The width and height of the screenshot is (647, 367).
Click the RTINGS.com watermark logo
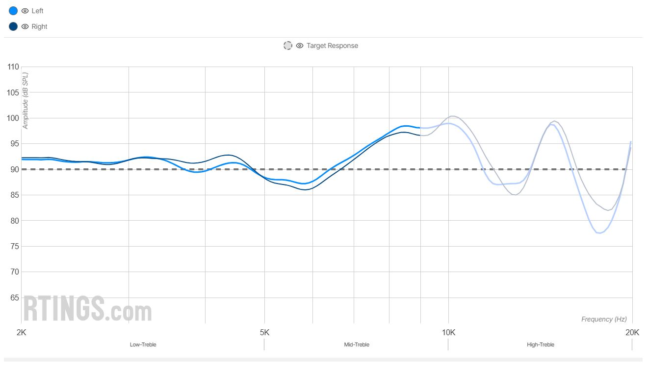pos(87,308)
